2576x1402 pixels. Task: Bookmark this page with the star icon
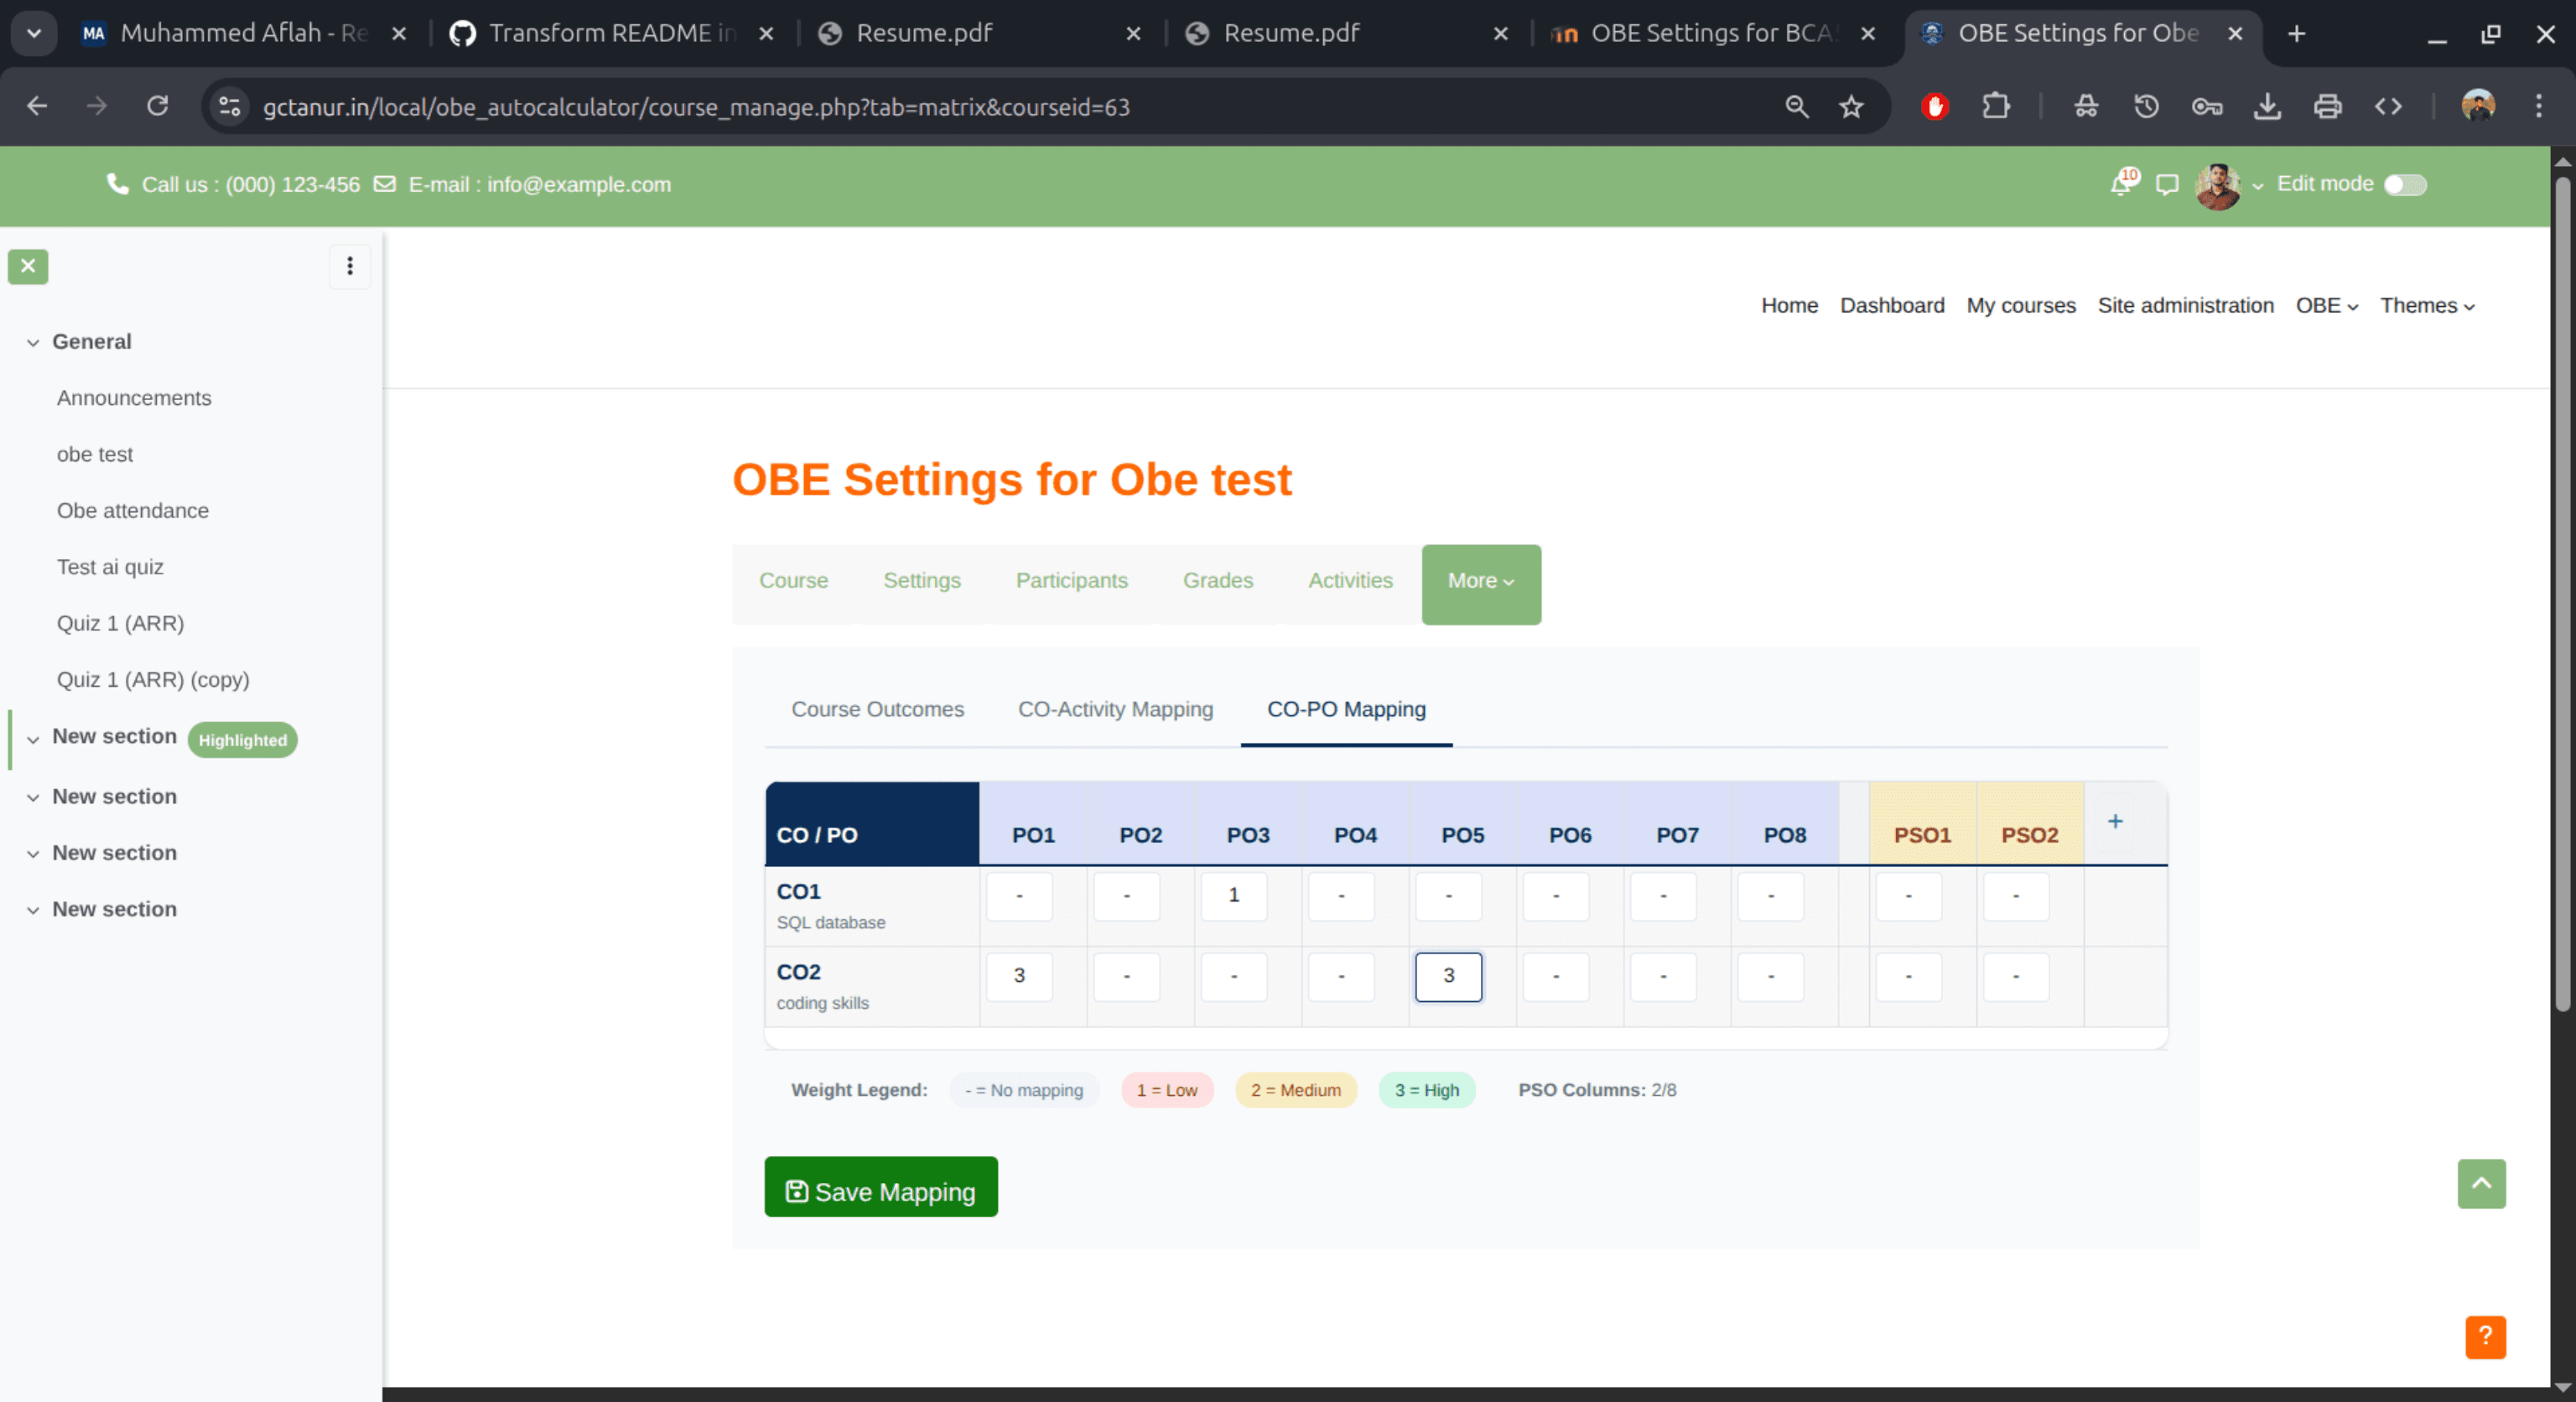[x=1851, y=107]
